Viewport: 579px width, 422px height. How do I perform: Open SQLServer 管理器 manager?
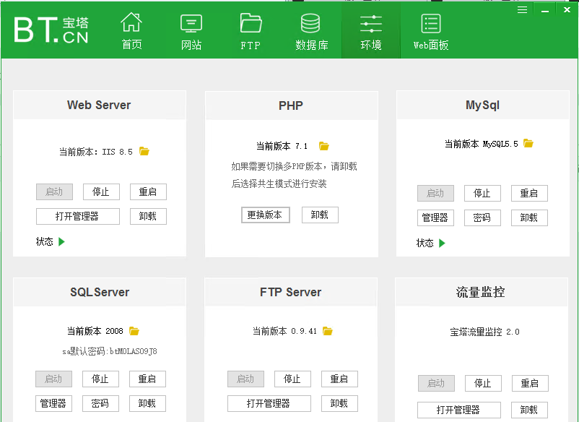(x=53, y=403)
